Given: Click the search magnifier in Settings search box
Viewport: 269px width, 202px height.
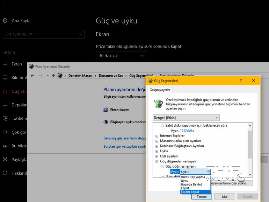Looking at the screenshot, I should [80, 34].
